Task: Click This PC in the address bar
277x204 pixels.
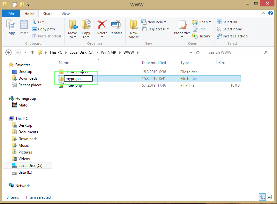Action: [x=56, y=52]
